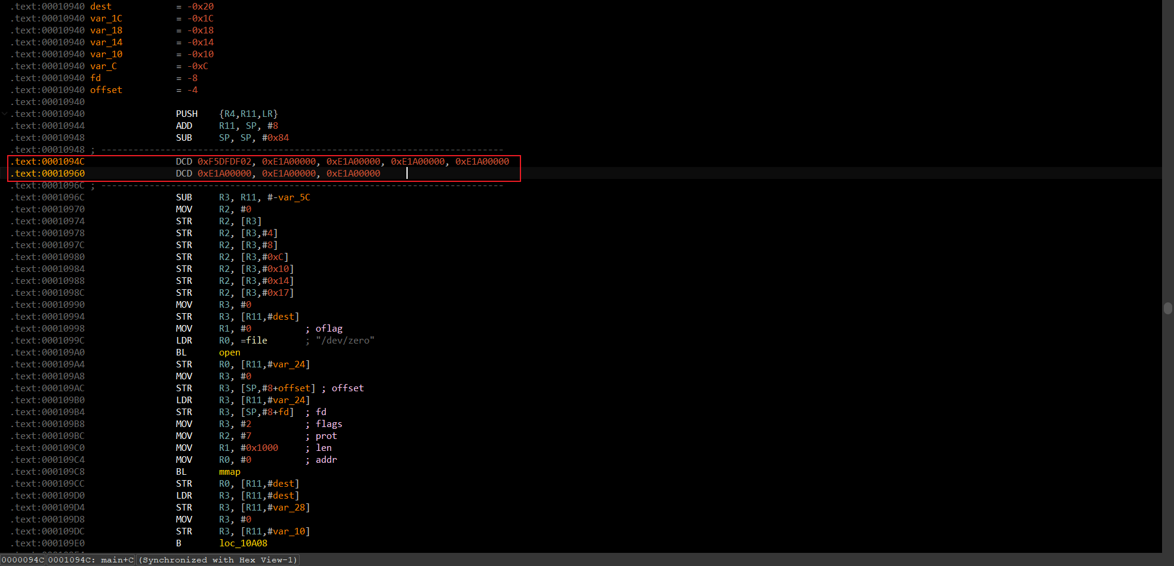The width and height of the screenshot is (1174, 566).
Task: Click the 'MOV R2, #7' instruction
Action: tap(214, 436)
